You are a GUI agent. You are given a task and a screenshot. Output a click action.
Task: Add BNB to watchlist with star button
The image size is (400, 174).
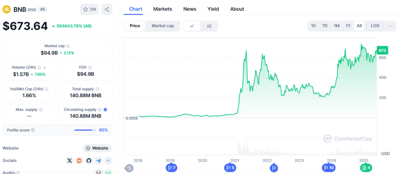point(89,9)
